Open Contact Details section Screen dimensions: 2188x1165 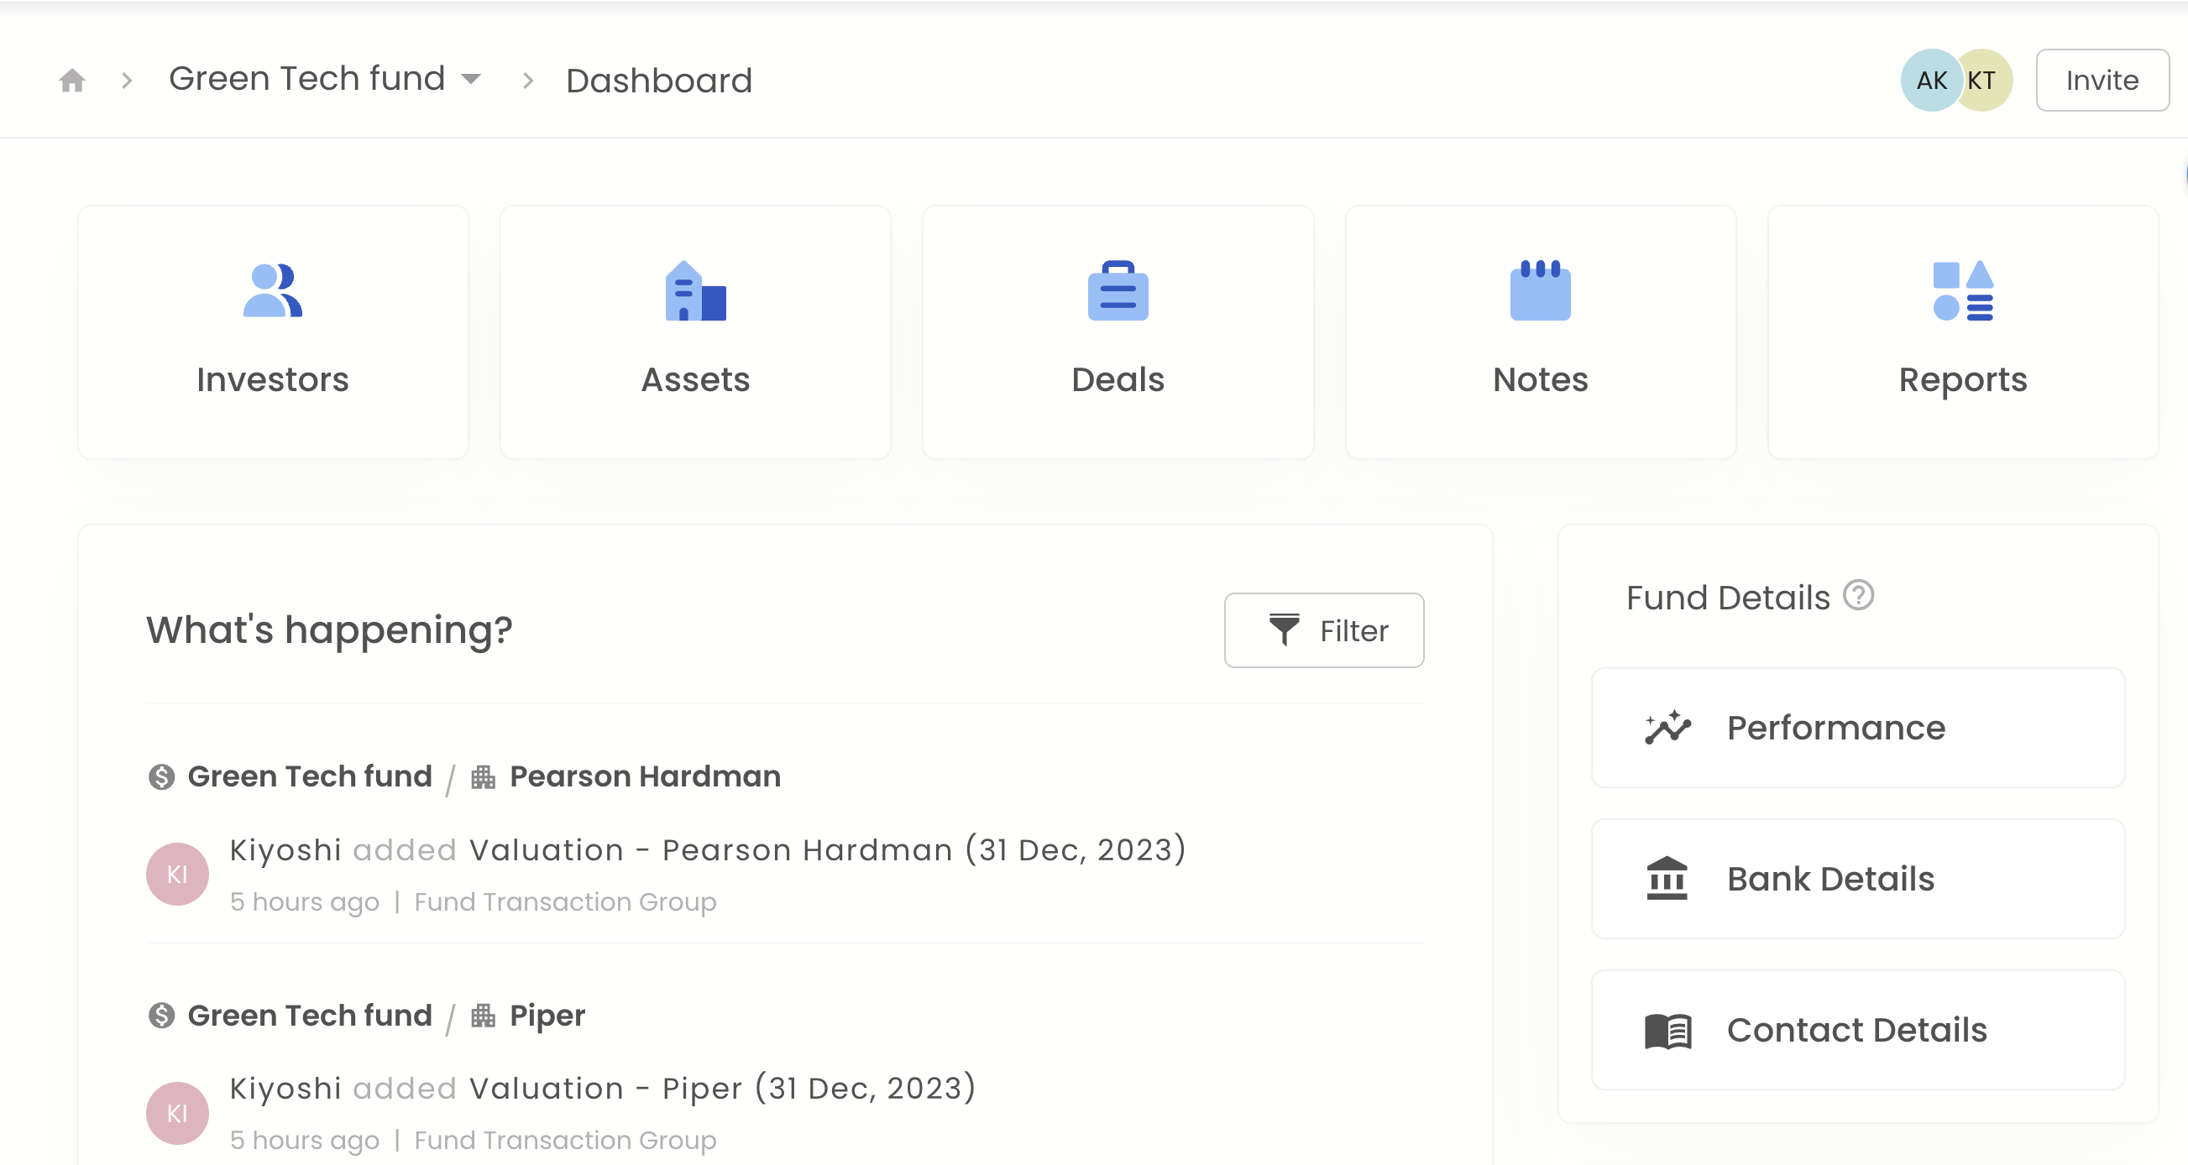pyautogui.click(x=1857, y=1030)
